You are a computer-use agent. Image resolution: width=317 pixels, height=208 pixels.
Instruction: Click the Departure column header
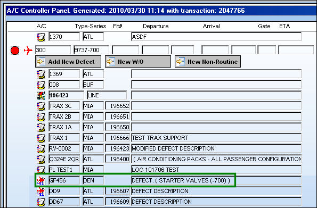[156, 26]
